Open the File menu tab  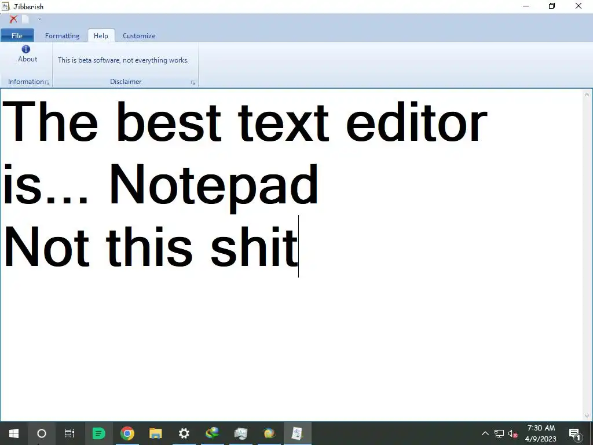(x=17, y=35)
